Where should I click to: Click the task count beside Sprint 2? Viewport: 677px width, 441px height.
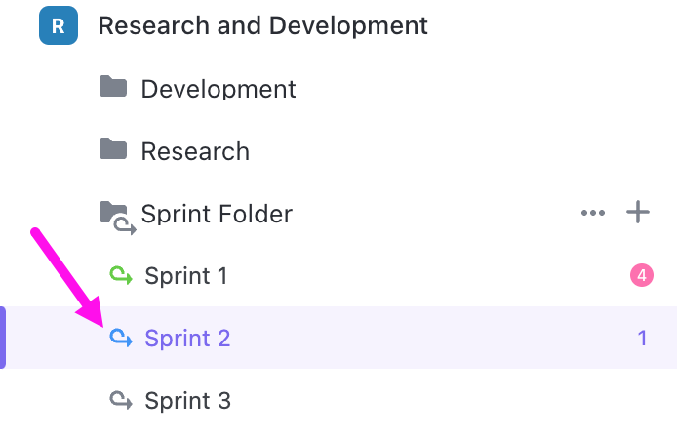642,339
